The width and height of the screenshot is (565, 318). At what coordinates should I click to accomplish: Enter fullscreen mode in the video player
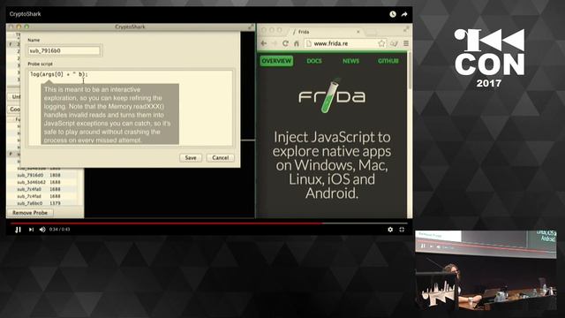[x=402, y=230]
